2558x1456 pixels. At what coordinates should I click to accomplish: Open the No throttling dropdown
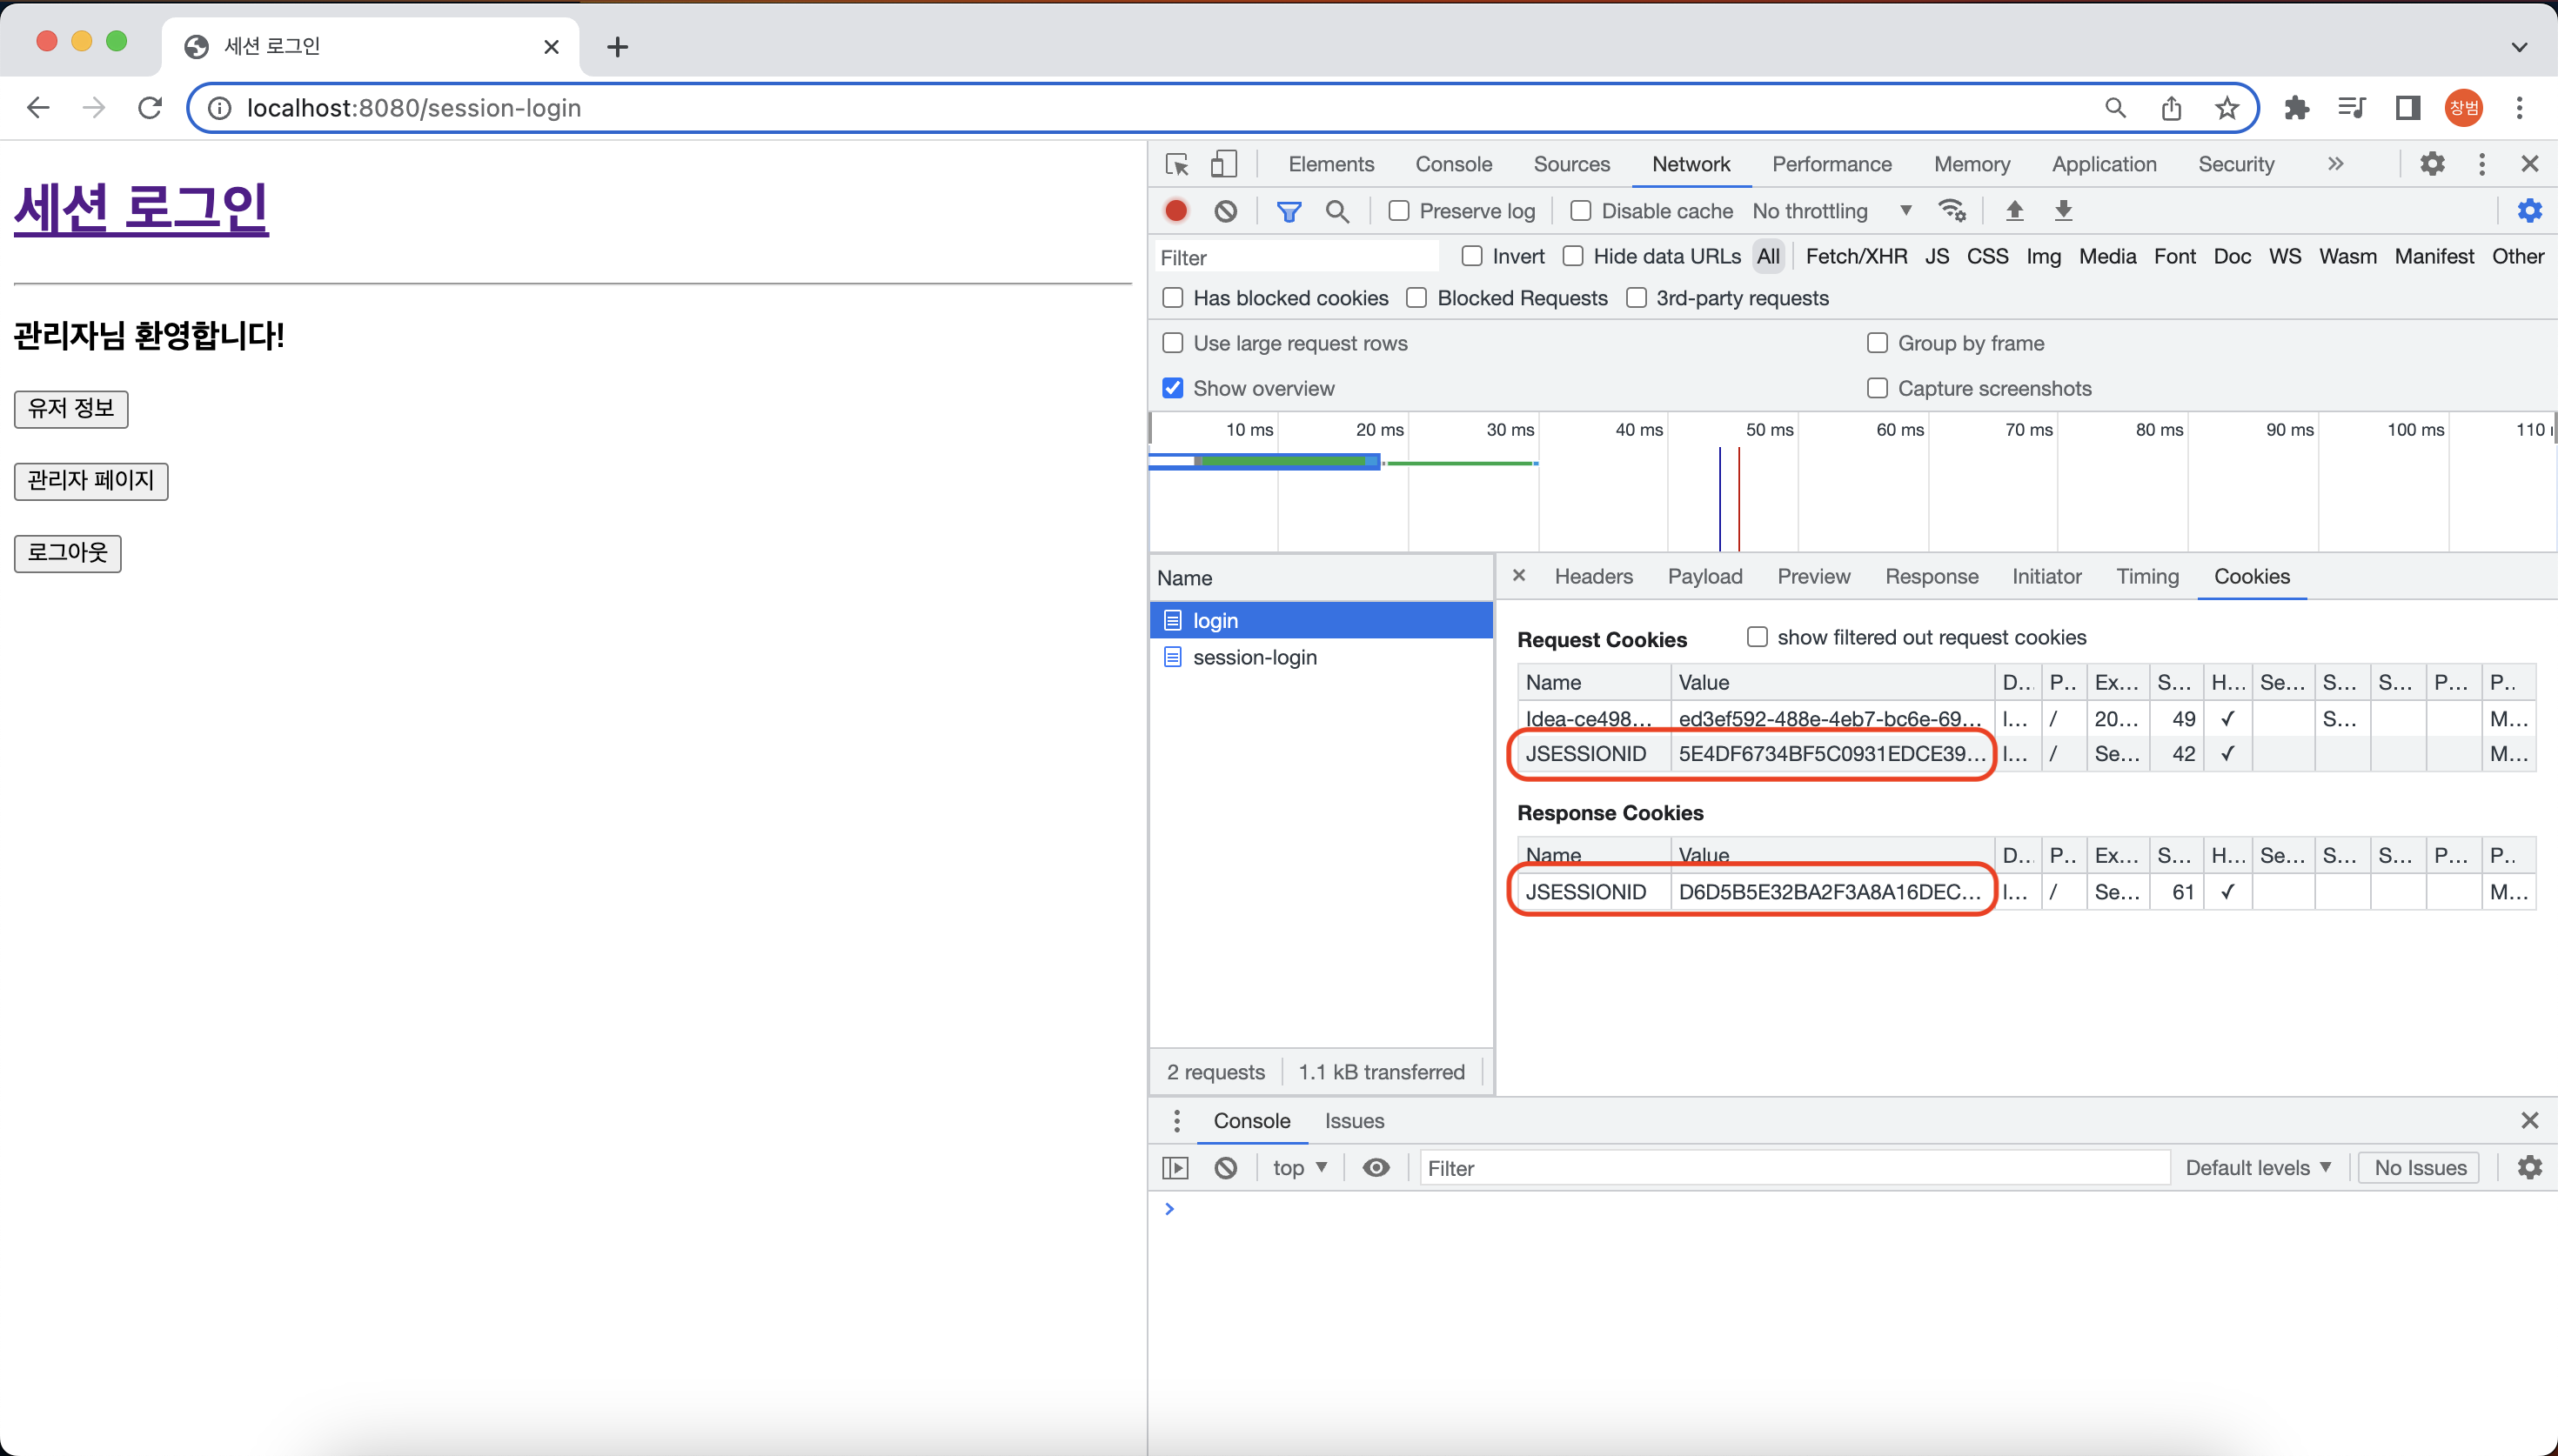(1830, 211)
